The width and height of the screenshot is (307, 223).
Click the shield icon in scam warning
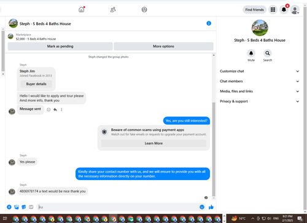pos(104,132)
